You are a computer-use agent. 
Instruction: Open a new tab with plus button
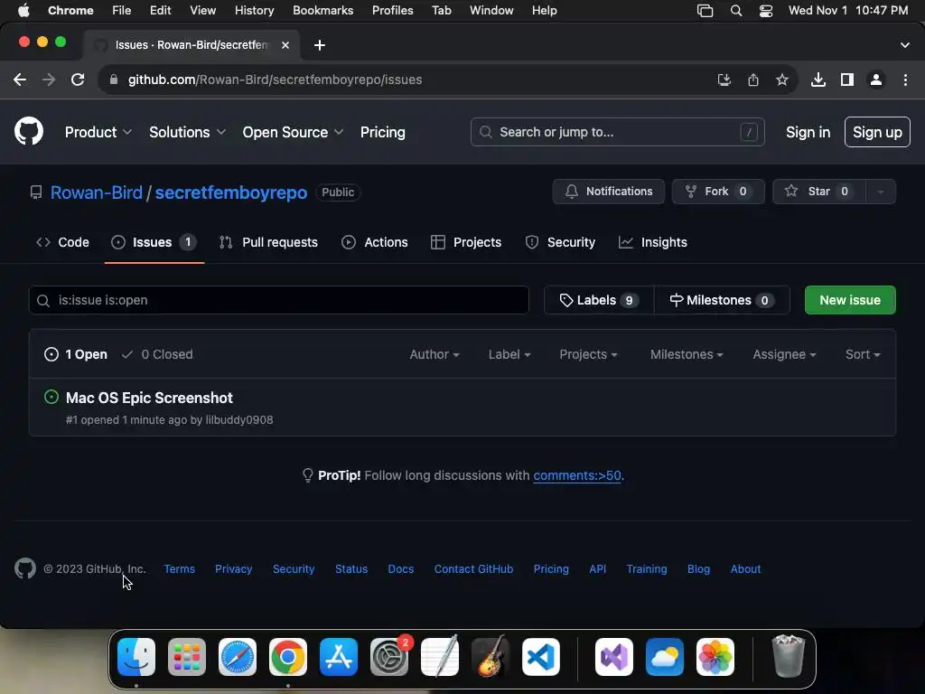[x=320, y=45]
